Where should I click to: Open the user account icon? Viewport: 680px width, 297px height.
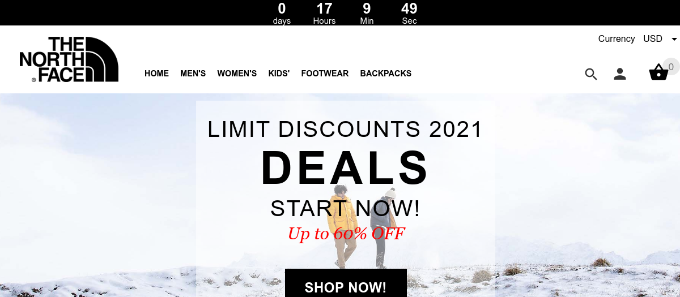tap(620, 74)
